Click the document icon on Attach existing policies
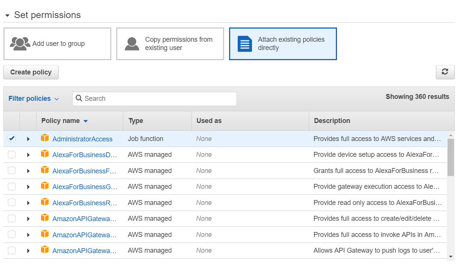463x270 pixels. 245,44
